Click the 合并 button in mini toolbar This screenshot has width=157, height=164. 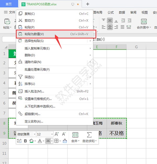point(75,137)
